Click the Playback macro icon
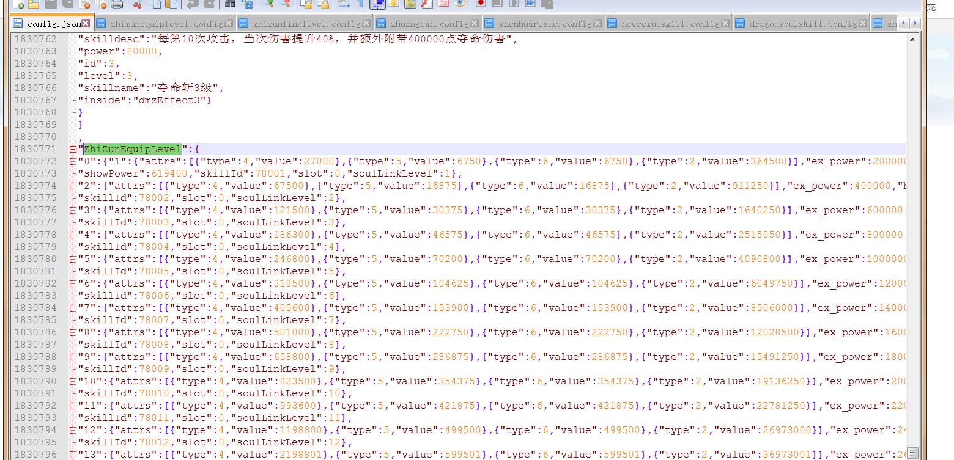This screenshot has height=460, width=954. pos(514,4)
